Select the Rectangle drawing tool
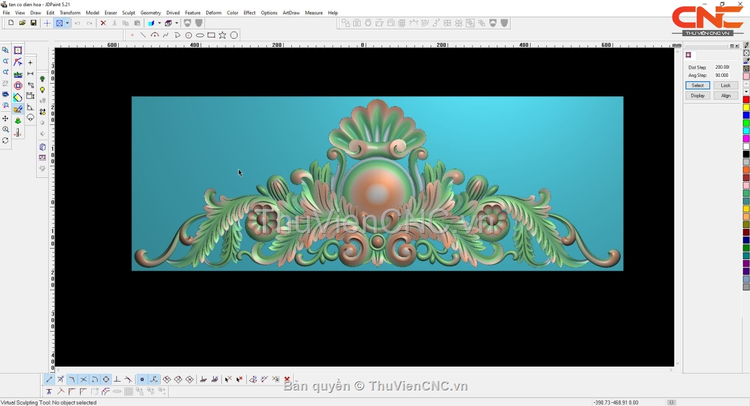This screenshot has height=406, width=750. pyautogui.click(x=211, y=35)
